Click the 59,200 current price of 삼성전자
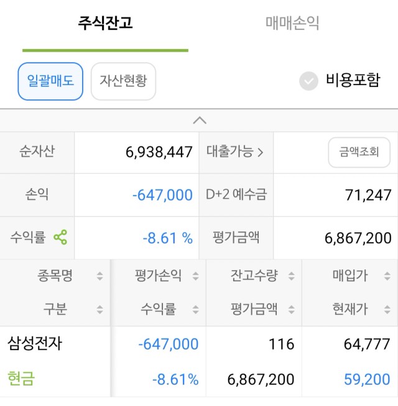The image size is (398, 406). 367,379
